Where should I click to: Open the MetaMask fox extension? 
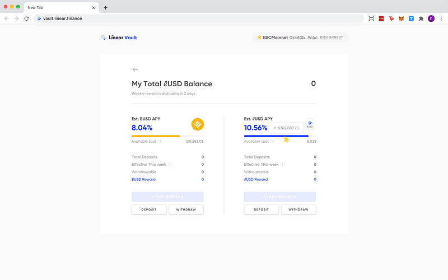click(401, 18)
